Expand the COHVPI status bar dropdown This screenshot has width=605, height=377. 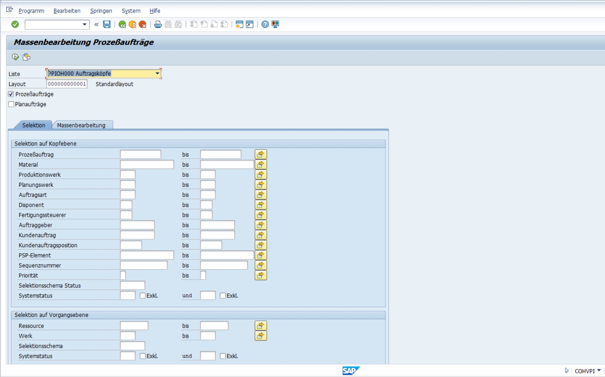click(x=599, y=370)
